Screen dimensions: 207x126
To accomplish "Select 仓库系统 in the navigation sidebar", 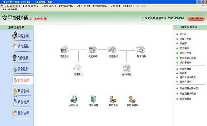I will click(20, 58).
